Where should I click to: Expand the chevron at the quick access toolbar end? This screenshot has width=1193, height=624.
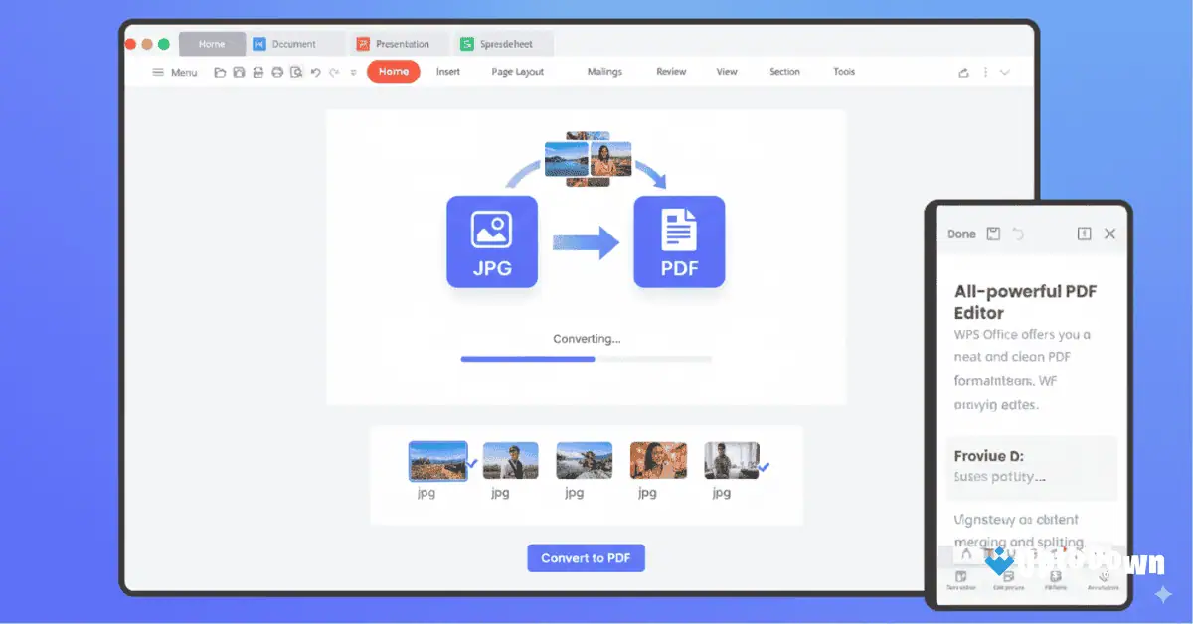click(x=352, y=72)
